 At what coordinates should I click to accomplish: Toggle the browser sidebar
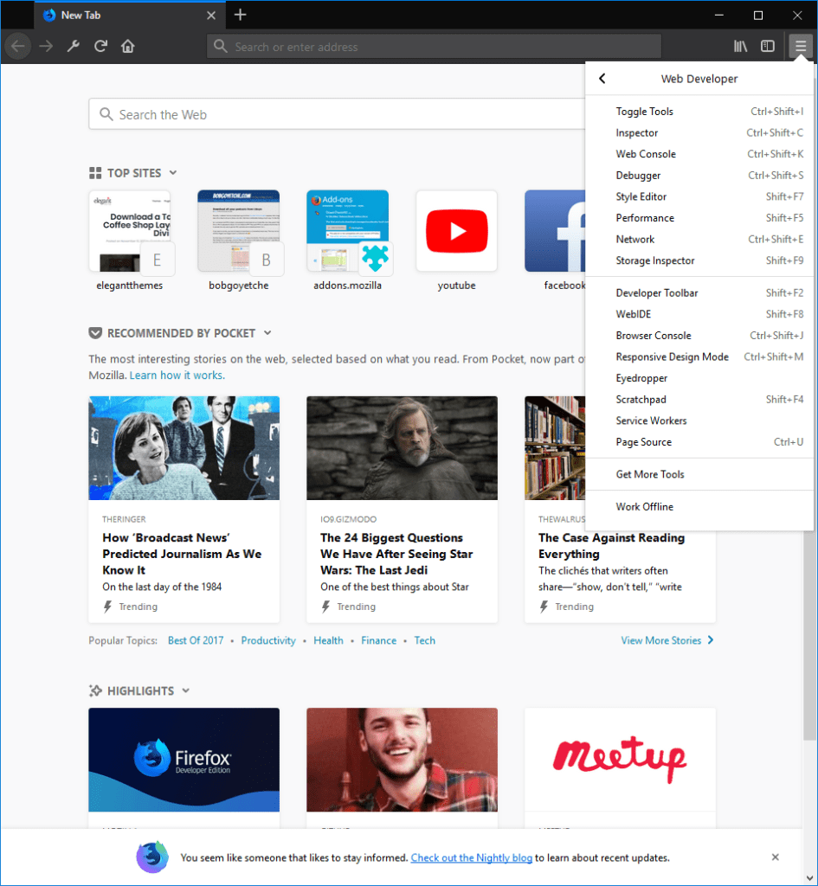(x=768, y=46)
